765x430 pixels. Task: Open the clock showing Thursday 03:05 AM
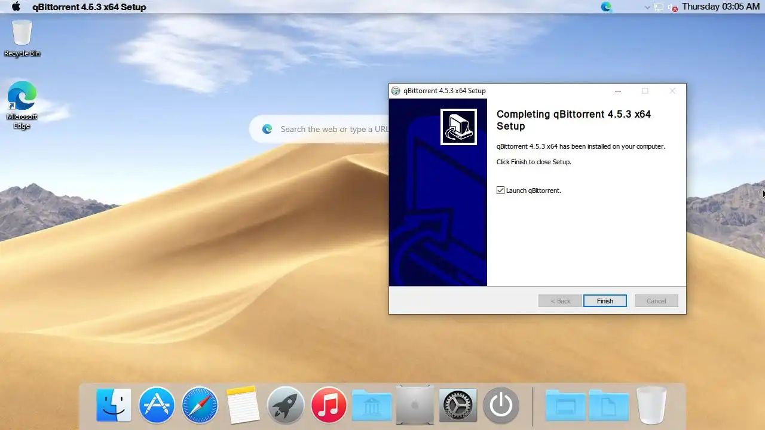tap(721, 7)
